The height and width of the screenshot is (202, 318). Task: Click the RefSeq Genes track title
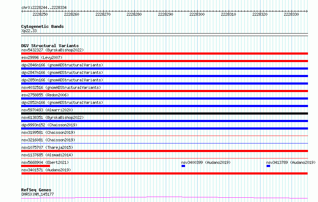pyautogui.click(x=36, y=190)
